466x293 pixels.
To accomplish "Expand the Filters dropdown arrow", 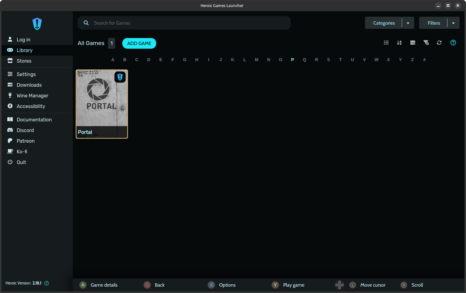I will point(454,23).
